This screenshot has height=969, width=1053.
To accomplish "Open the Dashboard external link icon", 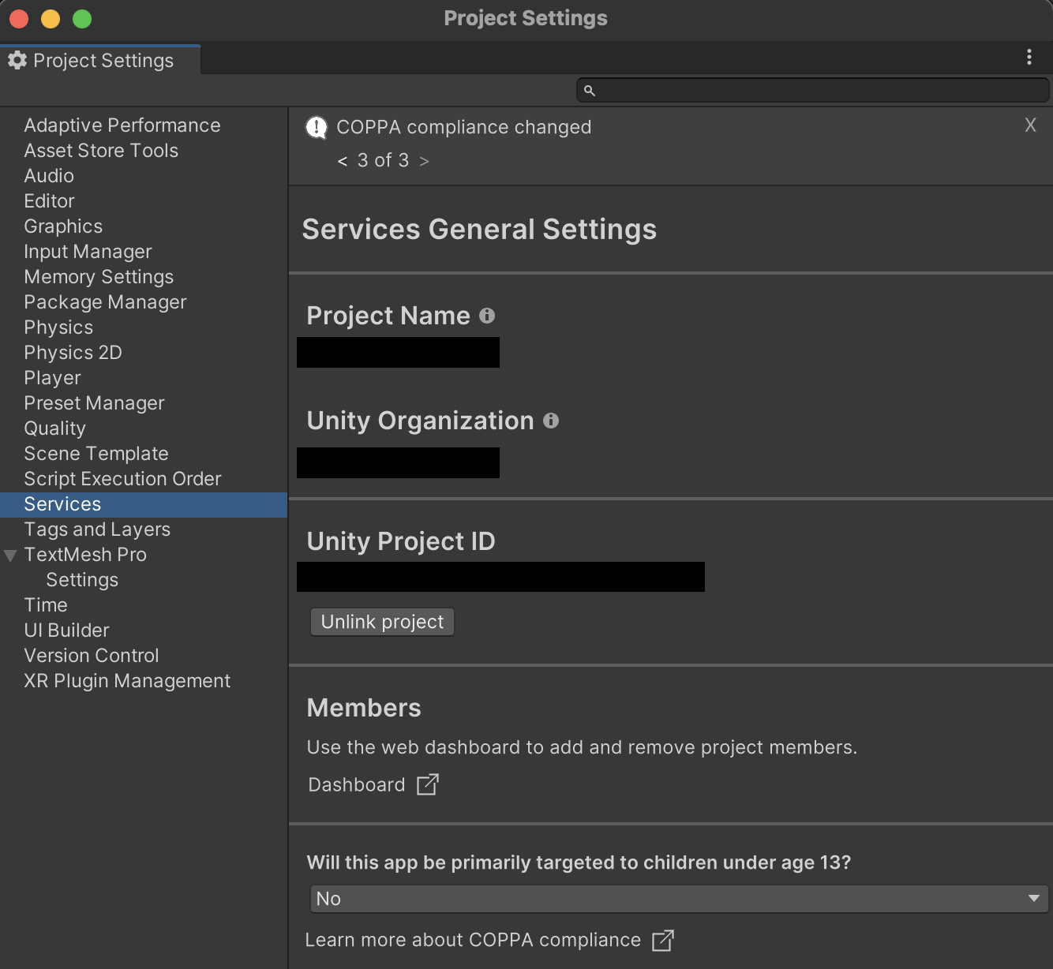I will click(427, 784).
